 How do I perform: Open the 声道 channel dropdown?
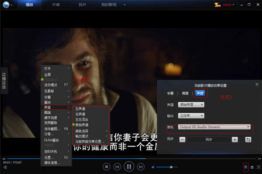pyautogui.click(x=191, y=105)
